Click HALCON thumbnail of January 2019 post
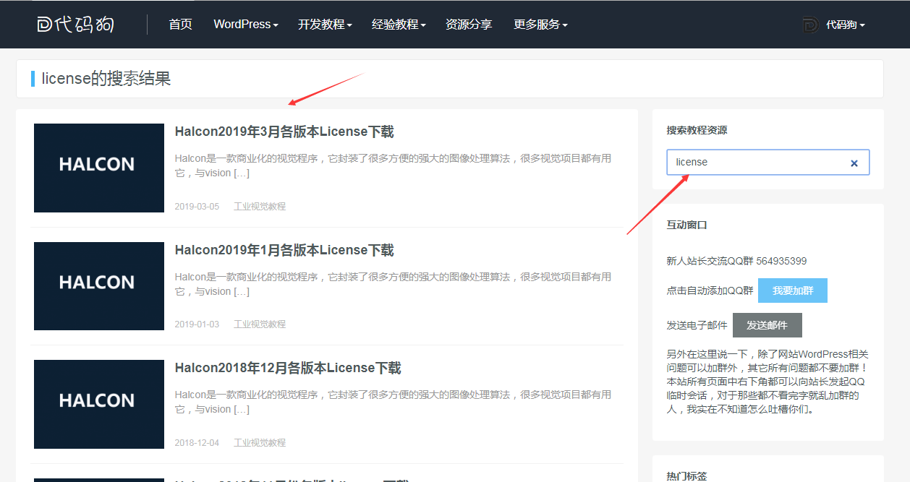Screen dimensions: 910x482 coord(99,286)
